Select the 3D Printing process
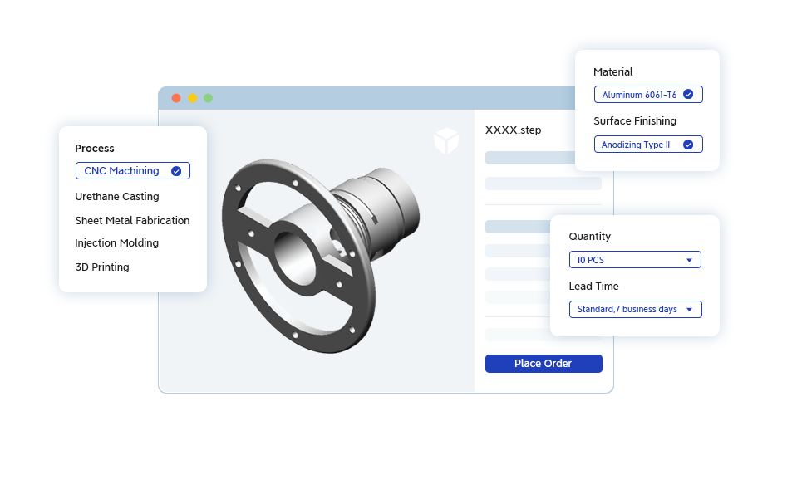 coord(101,267)
